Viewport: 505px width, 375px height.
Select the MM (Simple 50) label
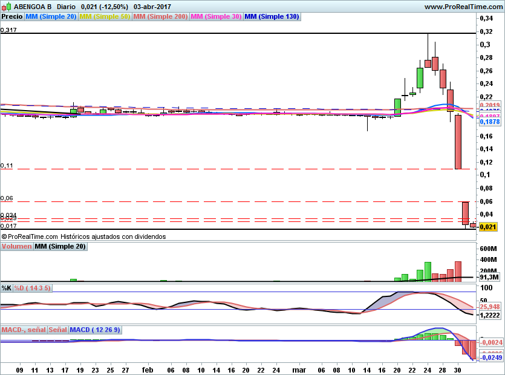click(x=105, y=16)
